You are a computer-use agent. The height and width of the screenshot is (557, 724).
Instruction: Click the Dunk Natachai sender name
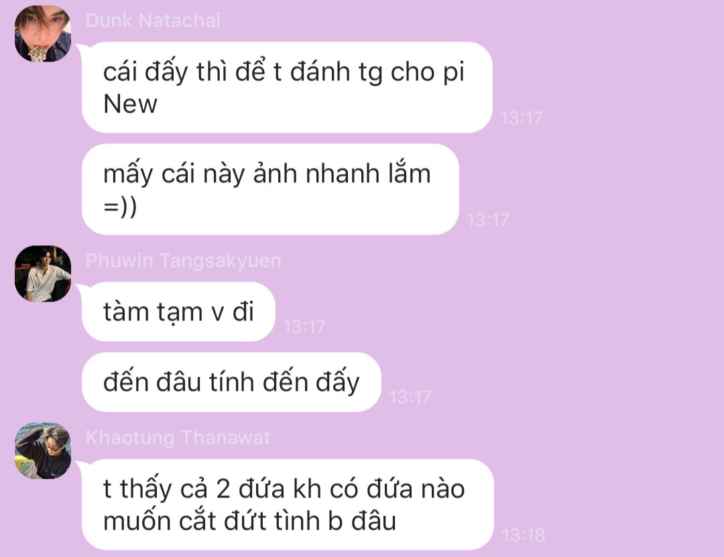(153, 20)
